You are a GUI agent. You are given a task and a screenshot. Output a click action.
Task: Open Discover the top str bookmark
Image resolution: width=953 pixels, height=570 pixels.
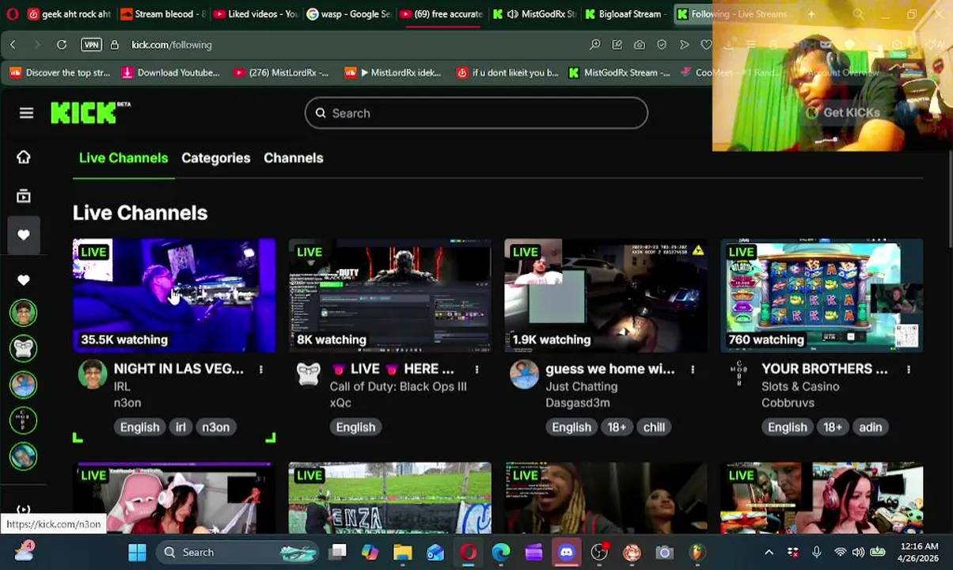coord(60,73)
